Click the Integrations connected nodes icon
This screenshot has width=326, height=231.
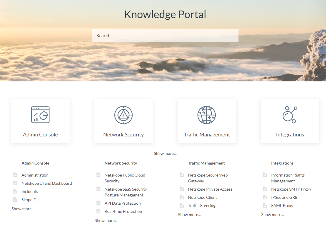tap(290, 115)
